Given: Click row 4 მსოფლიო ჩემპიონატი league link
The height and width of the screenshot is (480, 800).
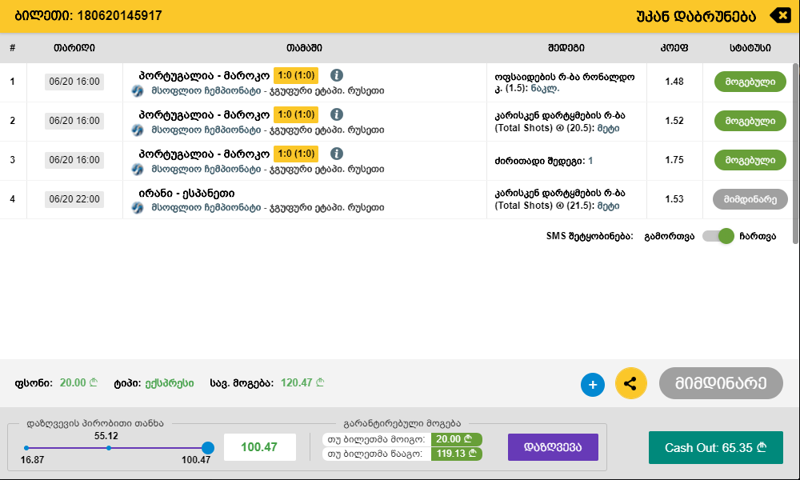Looking at the screenshot, I should tap(206, 208).
